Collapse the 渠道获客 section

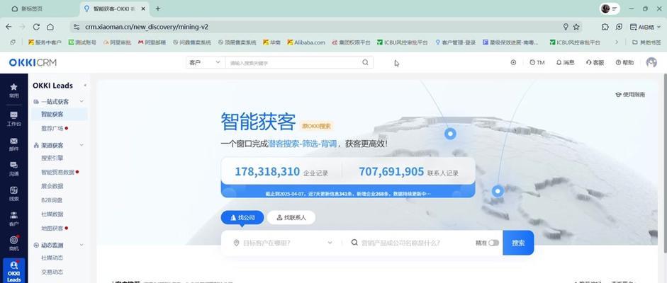click(82, 145)
